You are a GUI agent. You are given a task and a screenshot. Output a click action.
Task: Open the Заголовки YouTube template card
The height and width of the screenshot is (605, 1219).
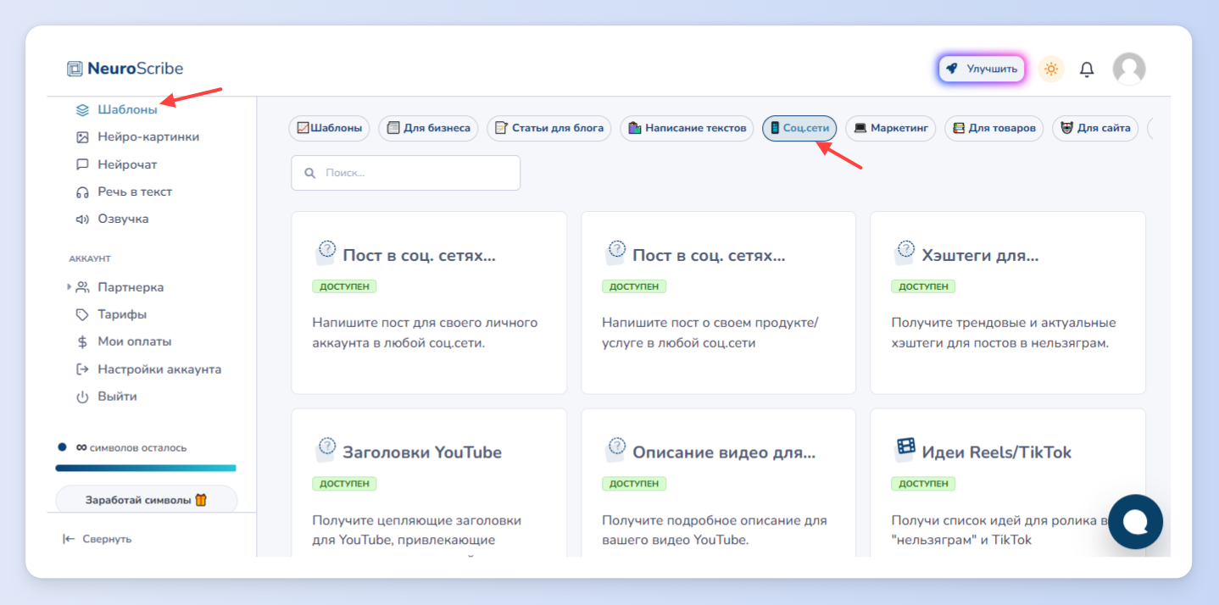pyautogui.click(x=429, y=483)
